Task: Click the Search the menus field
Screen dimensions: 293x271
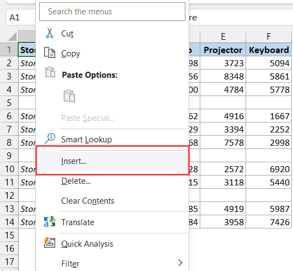Action: (113, 12)
